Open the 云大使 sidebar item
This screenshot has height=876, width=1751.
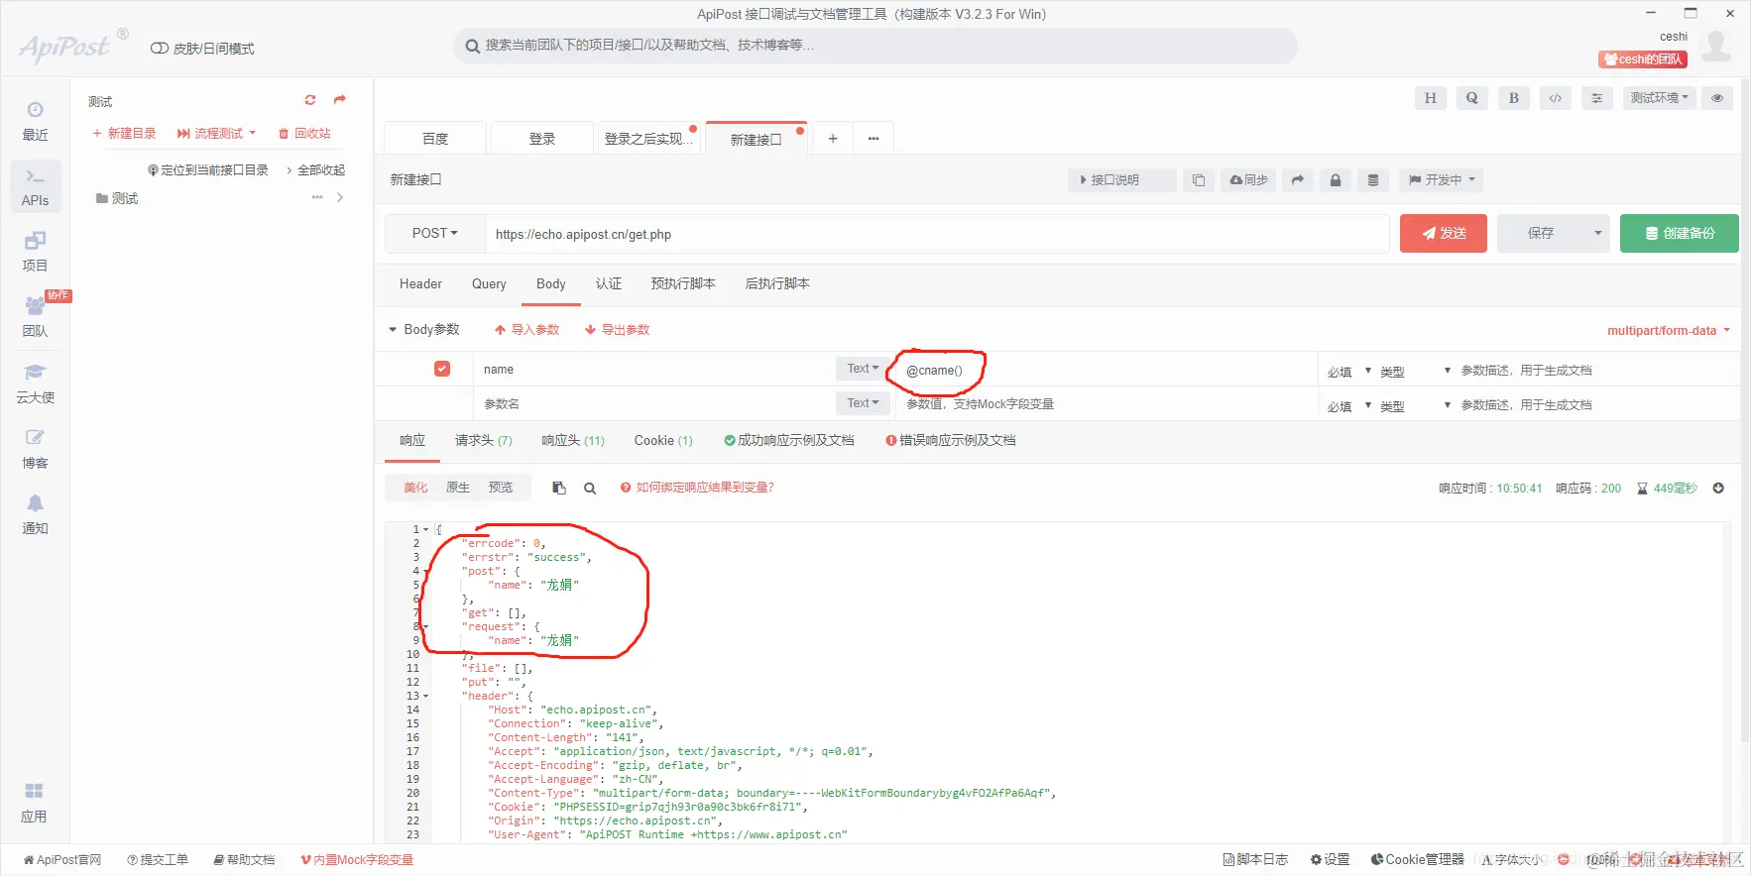35,383
